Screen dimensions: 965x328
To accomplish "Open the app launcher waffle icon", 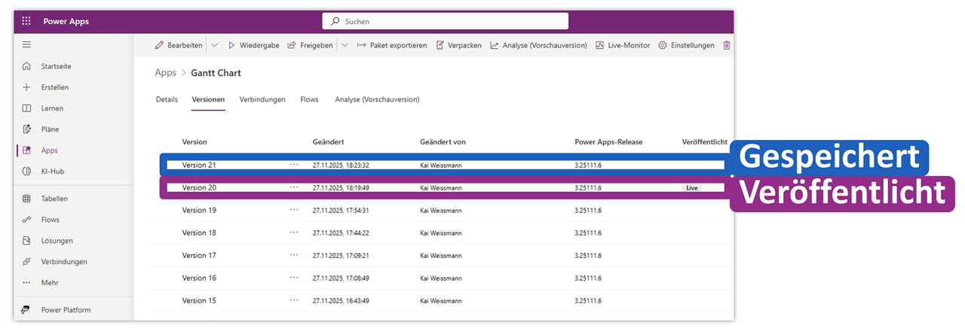I will tap(26, 21).
